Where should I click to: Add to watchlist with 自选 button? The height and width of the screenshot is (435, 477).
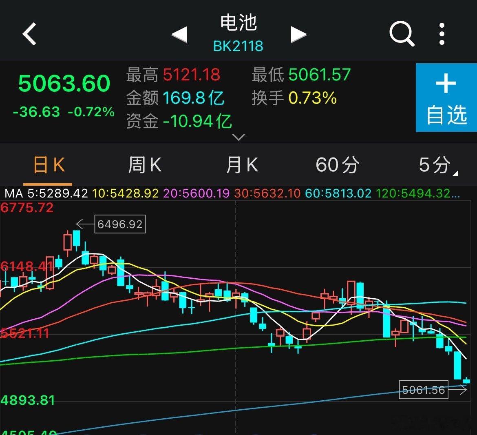point(446,98)
